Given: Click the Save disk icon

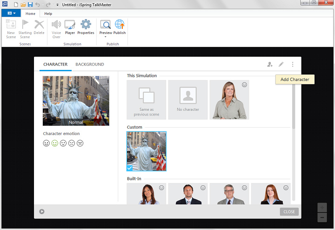Looking at the screenshot, I should [x=30, y=5].
